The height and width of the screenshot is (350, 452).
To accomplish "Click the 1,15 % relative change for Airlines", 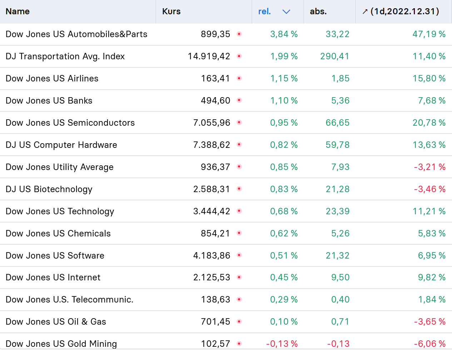I will pyautogui.click(x=284, y=78).
